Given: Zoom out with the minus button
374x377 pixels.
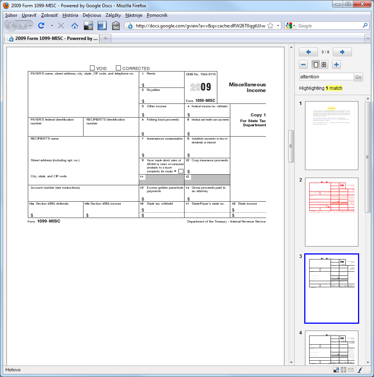Looking at the screenshot, I should tap(303, 65).
